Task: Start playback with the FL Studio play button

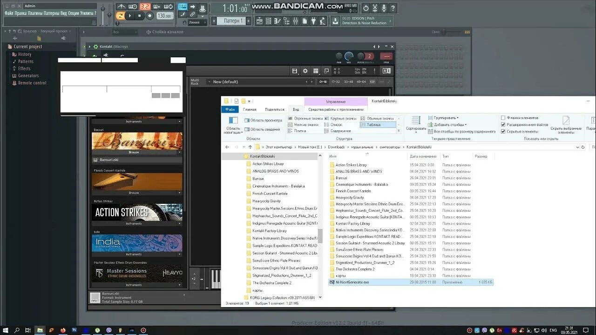Action: point(130,16)
